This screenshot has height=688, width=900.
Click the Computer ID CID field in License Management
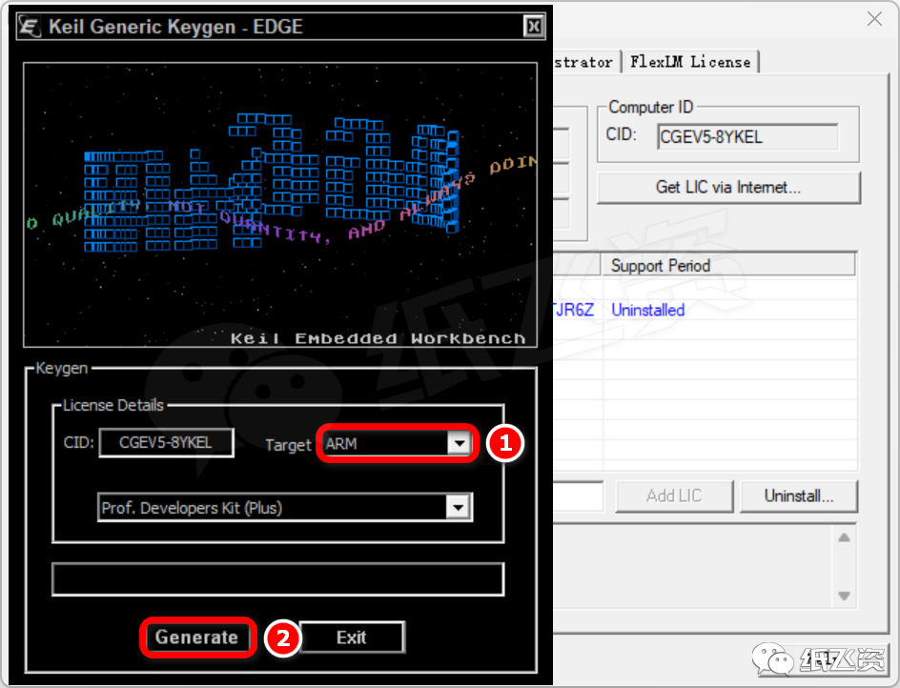tap(747, 137)
